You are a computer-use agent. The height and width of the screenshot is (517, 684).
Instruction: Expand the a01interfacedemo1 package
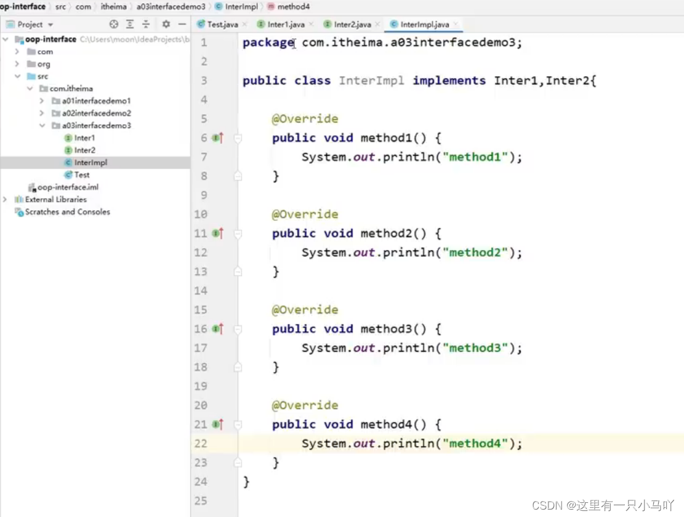click(42, 101)
